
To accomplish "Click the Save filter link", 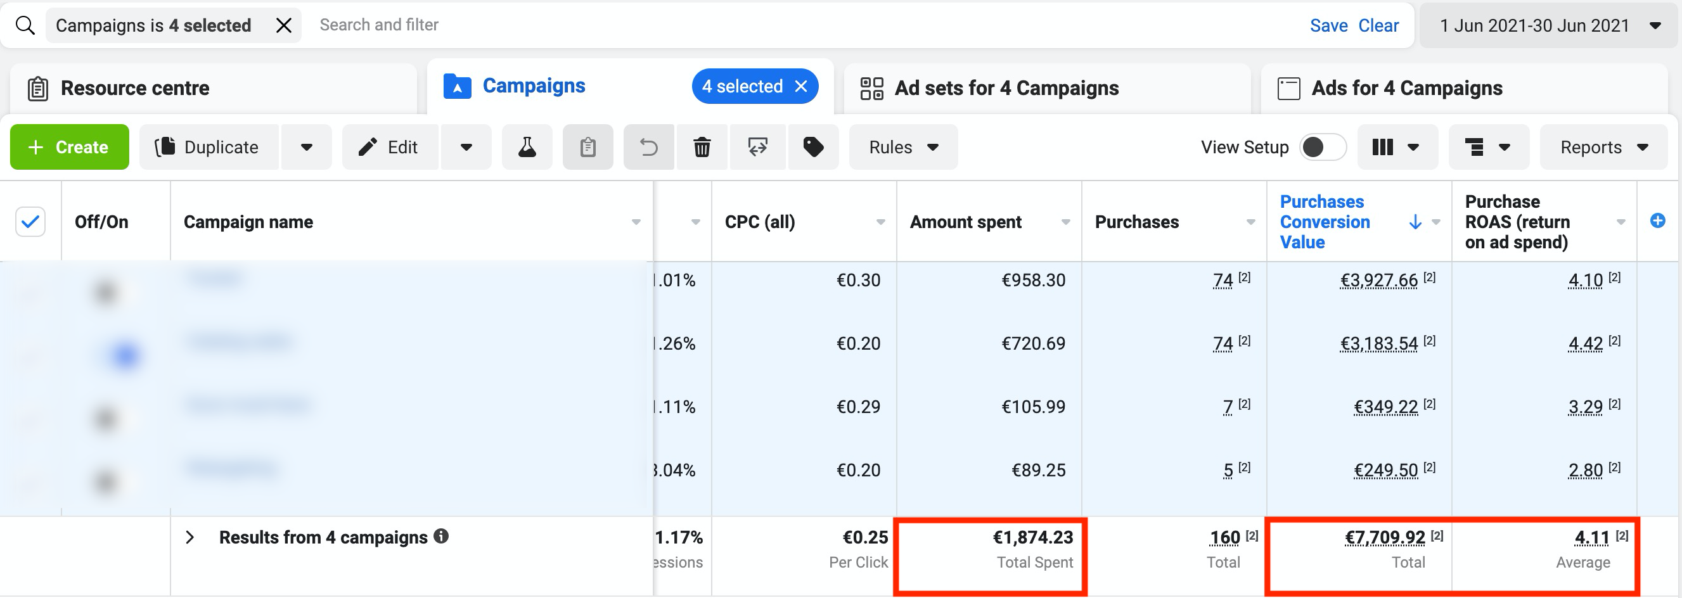I will point(1328,25).
